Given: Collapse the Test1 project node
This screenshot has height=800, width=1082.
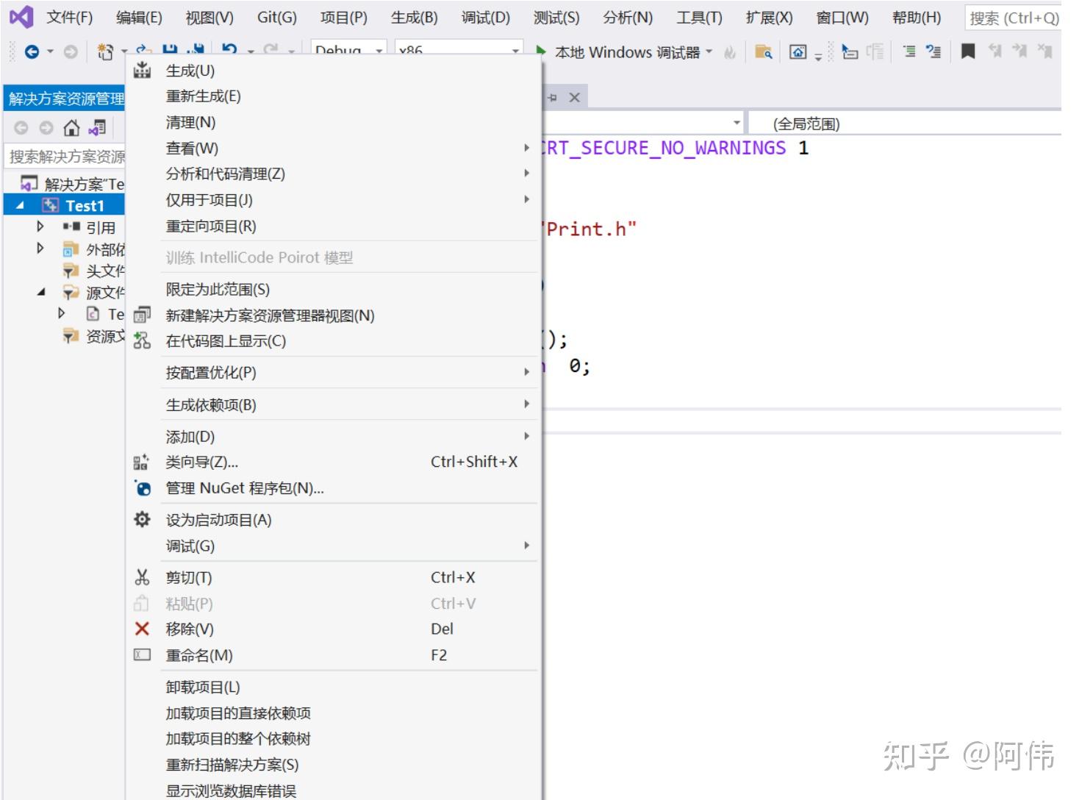Looking at the screenshot, I should click(21, 206).
